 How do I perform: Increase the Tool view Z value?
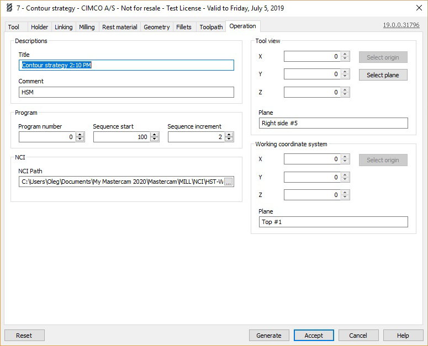click(345, 90)
